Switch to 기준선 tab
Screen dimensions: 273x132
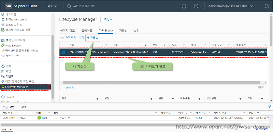tap(123, 31)
